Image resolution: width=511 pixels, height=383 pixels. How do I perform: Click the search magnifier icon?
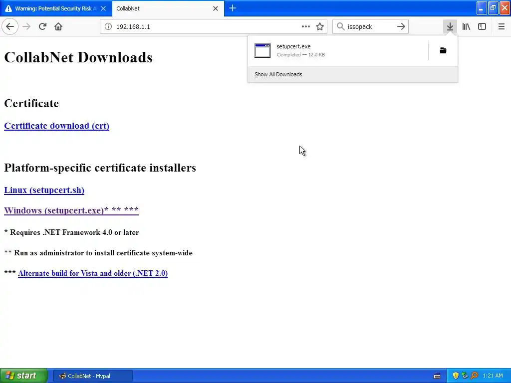(340, 26)
